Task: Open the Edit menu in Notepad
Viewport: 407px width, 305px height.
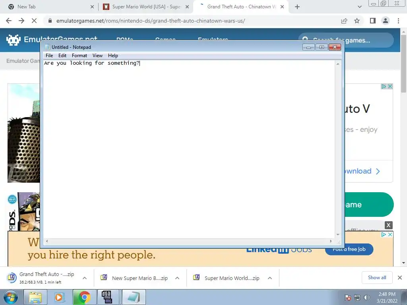Action: [x=62, y=56]
